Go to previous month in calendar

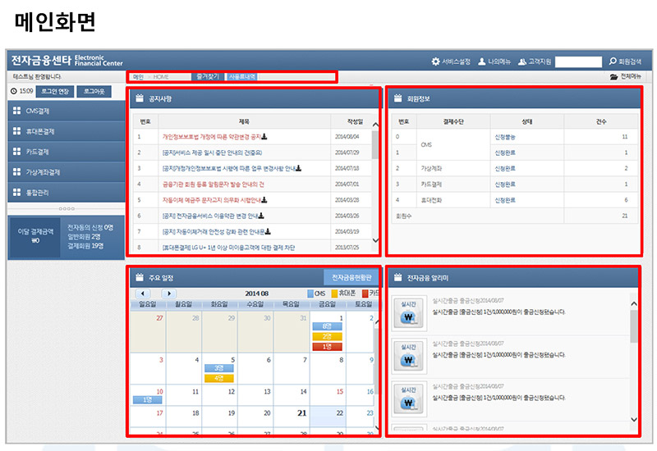pyautogui.click(x=143, y=293)
